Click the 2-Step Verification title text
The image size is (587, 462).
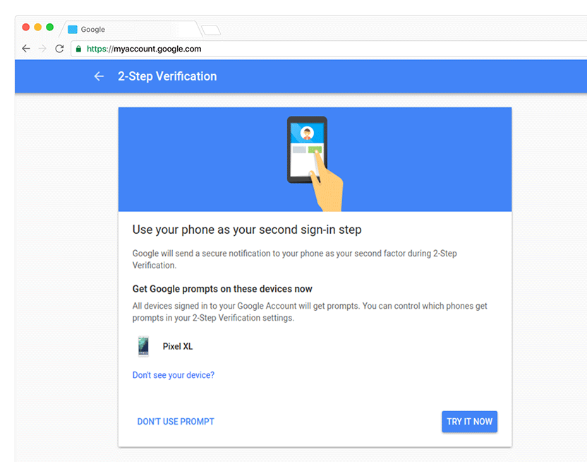tap(167, 76)
